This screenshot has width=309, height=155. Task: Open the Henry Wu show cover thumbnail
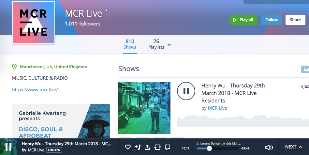point(144,108)
